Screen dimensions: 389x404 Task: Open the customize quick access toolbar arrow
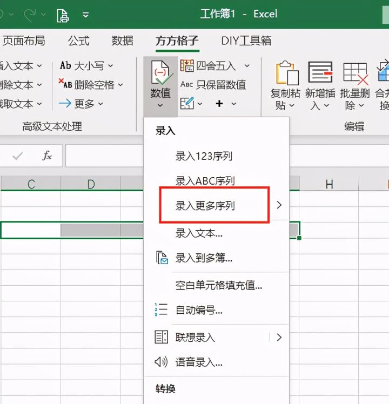click(x=85, y=15)
